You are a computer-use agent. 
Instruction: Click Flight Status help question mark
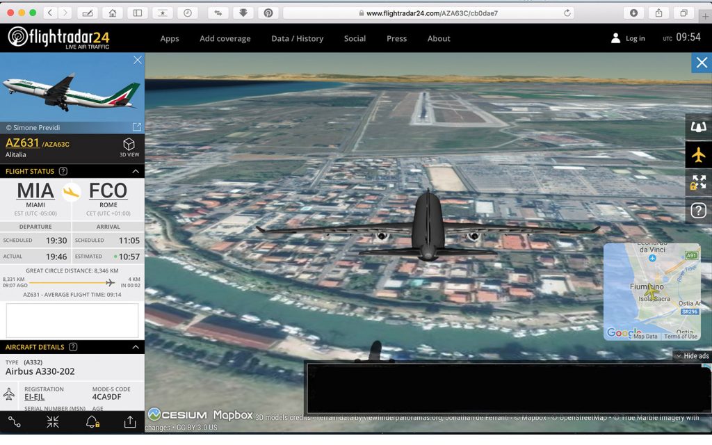pyautogui.click(x=63, y=171)
